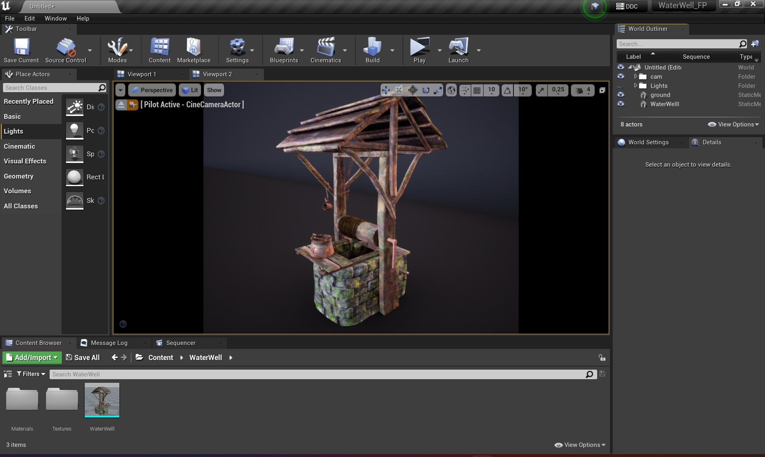
Task: Open surface snapping options icon
Action: coord(465,90)
